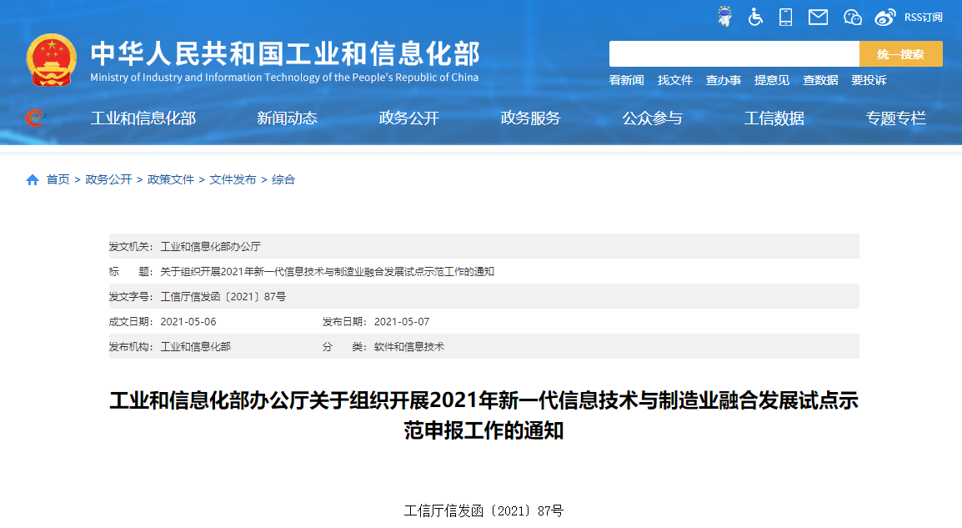Viewport: 962px width, 528px height.
Task: Click the national emblem logo
Action: (52, 60)
